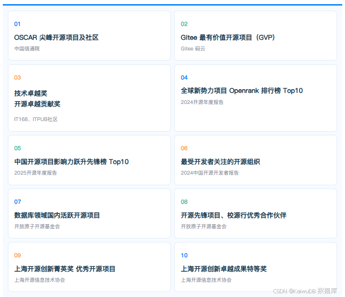Click the number 06 label
This screenshot has width=345, height=297.
184,148
